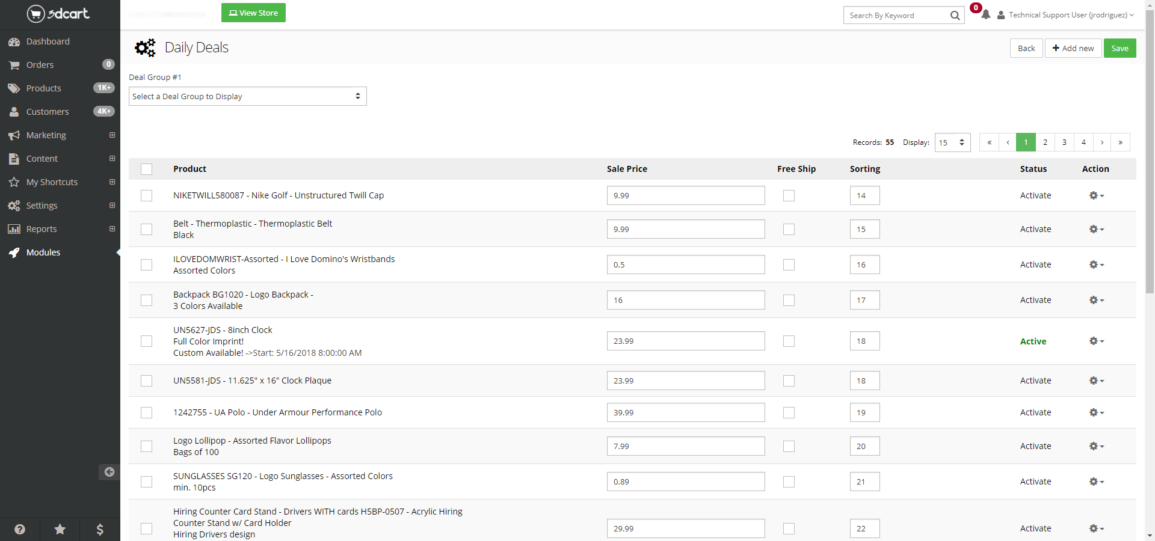Open the help question mark icon
Screen dimensions: 1155x541
[20, 529]
